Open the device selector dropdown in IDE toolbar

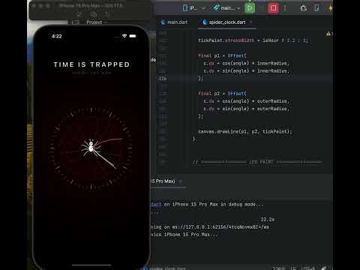193,8
